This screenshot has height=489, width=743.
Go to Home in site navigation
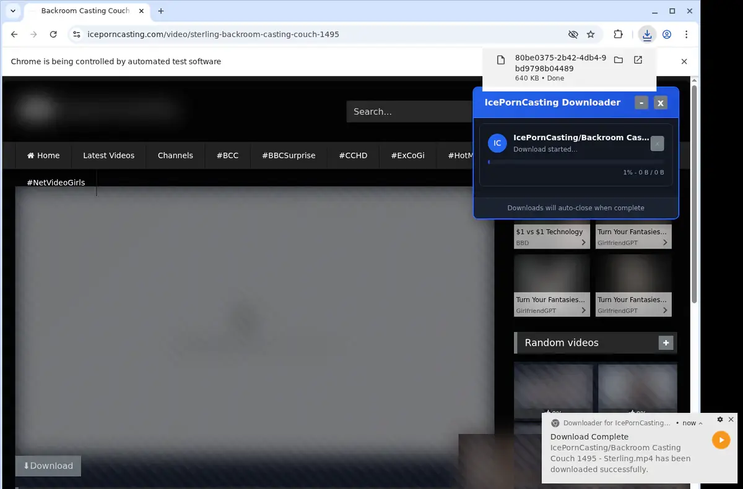(x=43, y=156)
